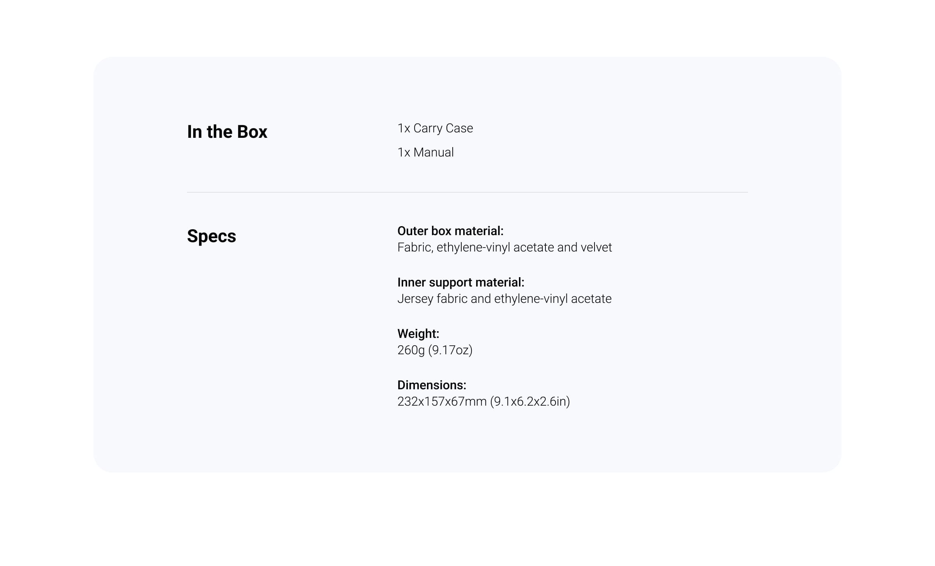Click the "Inner support material:" label
Image resolution: width=935 pixels, height=566 pixels.
[x=460, y=282]
